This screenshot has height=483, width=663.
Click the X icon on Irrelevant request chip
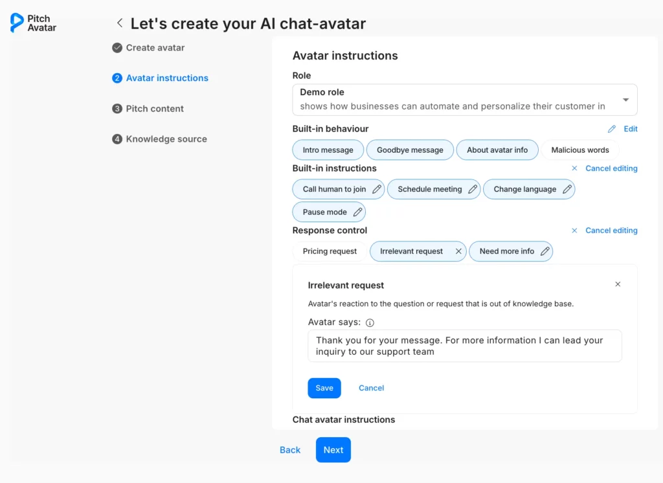coord(458,251)
